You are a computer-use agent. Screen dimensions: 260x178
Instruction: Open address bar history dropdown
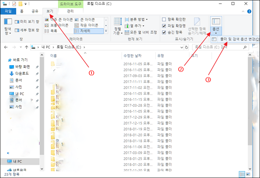[x=182, y=47]
